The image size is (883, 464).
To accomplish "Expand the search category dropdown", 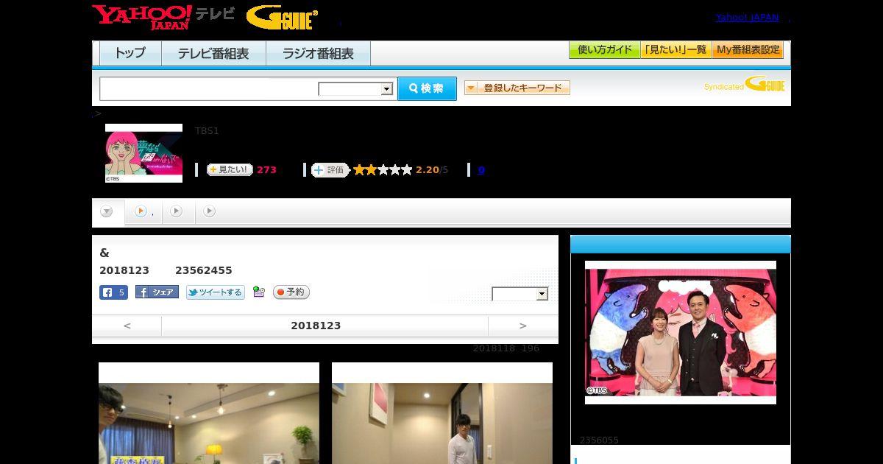I will click(355, 89).
